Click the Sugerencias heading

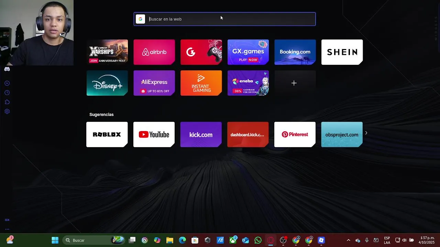click(101, 115)
